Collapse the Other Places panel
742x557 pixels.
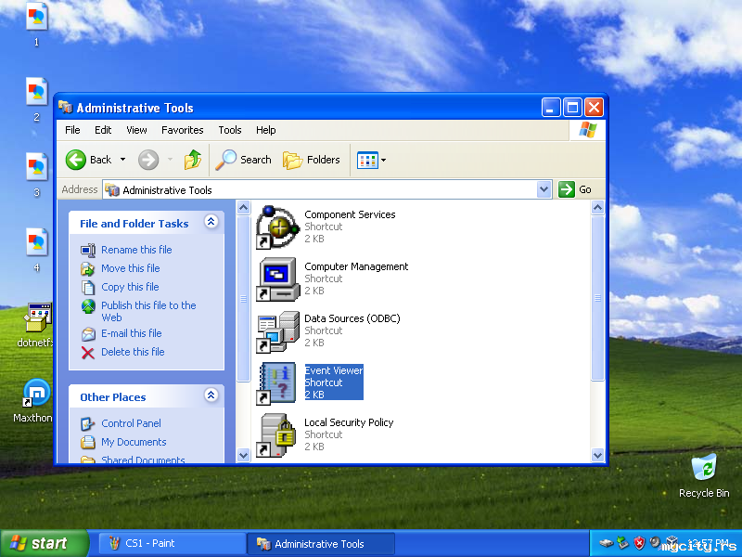pyautogui.click(x=211, y=395)
